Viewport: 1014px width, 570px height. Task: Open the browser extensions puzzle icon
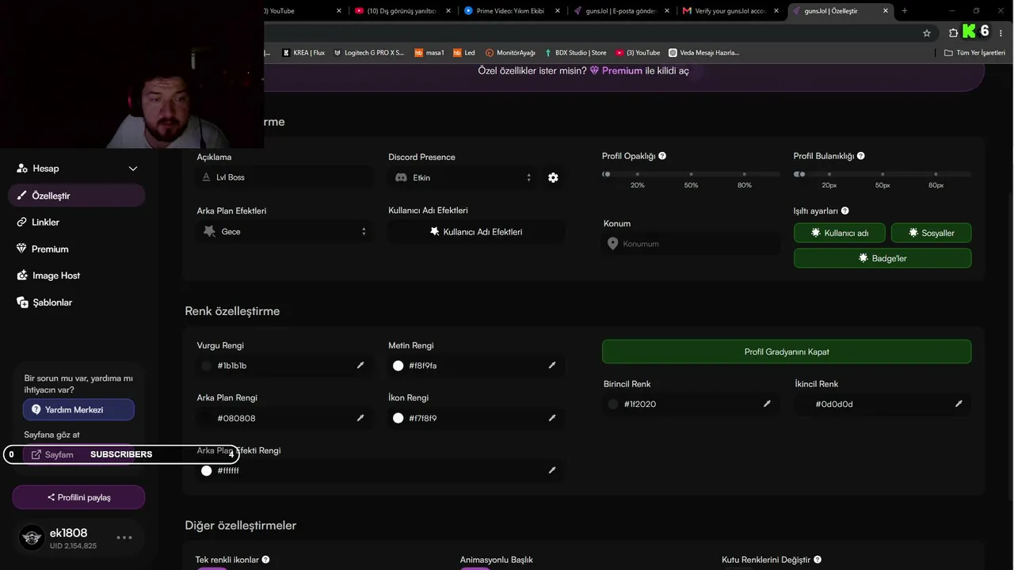[953, 32]
